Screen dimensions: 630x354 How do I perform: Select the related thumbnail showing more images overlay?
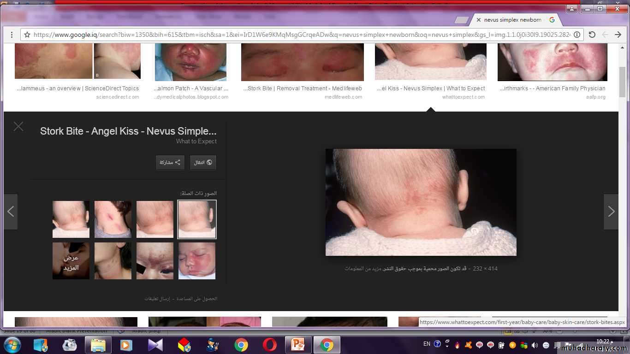pos(71,261)
